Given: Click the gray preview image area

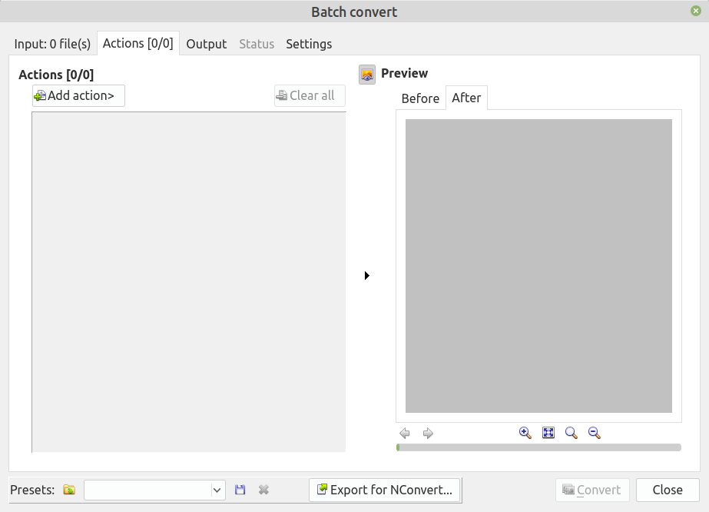Looking at the screenshot, I should pos(538,266).
